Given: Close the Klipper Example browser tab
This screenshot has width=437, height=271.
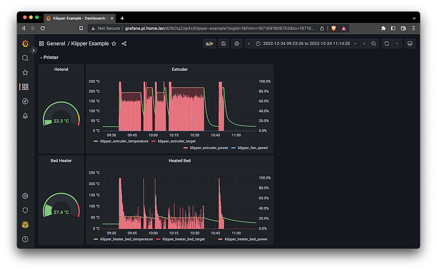Looking at the screenshot, I should [x=112, y=18].
